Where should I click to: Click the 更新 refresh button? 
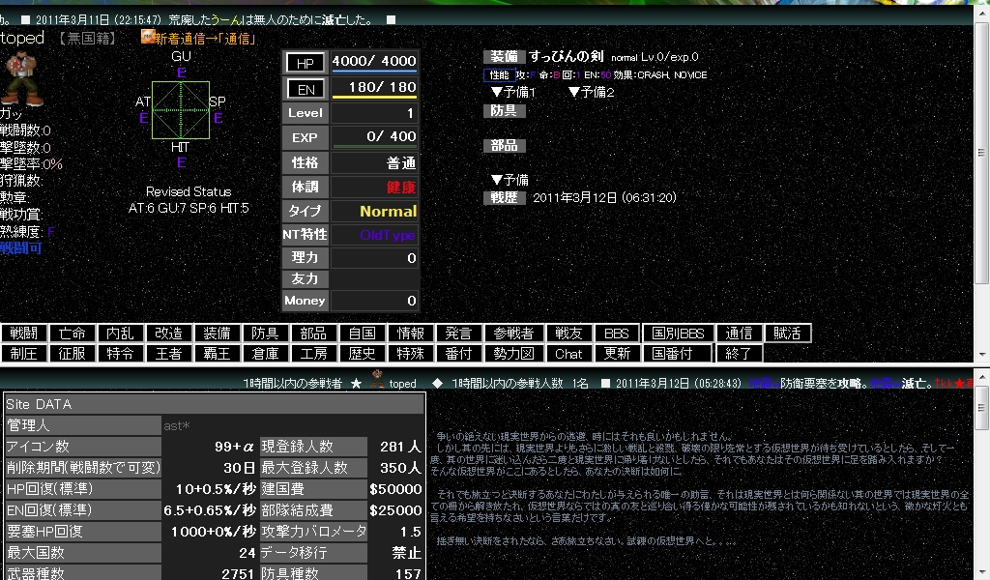(x=617, y=354)
